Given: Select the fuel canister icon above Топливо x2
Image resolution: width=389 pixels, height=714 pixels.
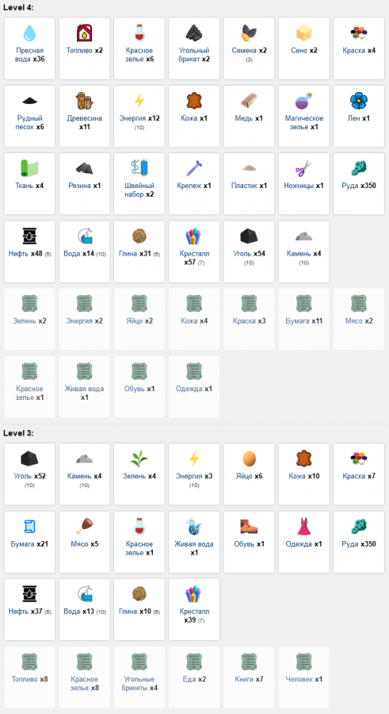Looking at the screenshot, I should (x=85, y=33).
